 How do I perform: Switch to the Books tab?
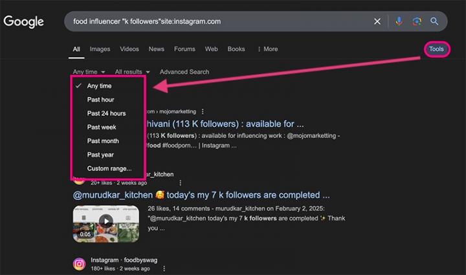236,49
